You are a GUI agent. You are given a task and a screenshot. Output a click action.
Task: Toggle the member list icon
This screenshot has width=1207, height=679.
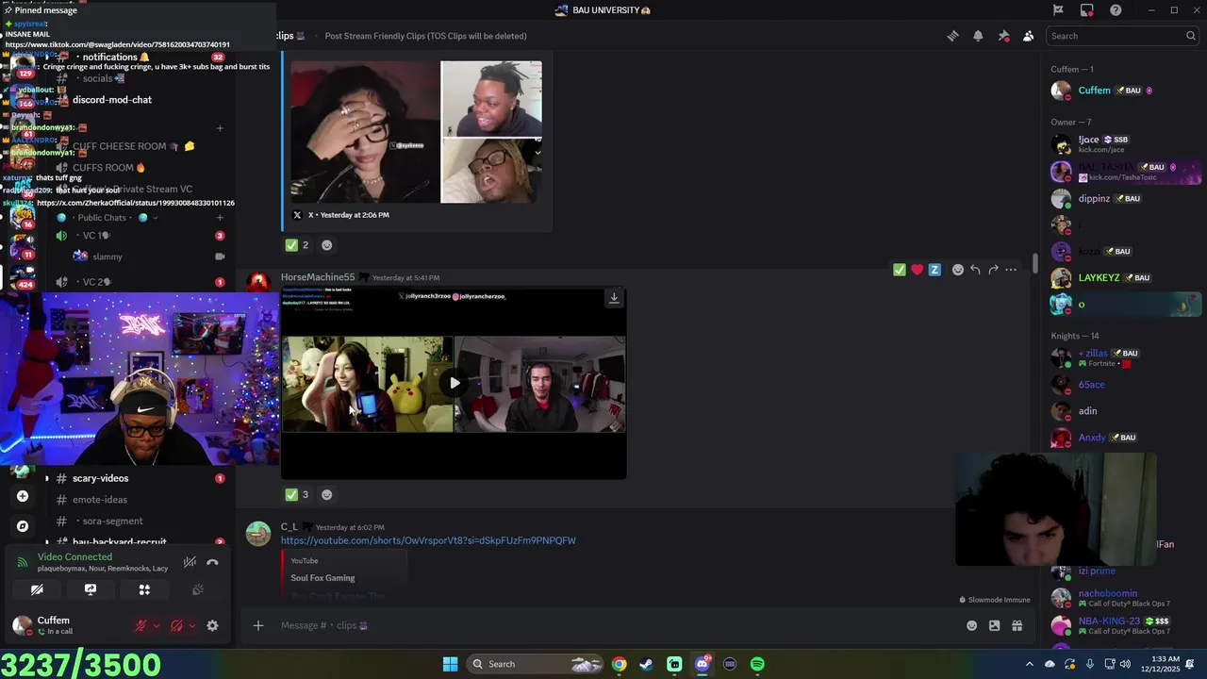click(x=1028, y=36)
